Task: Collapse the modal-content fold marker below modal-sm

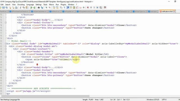Action: [x=6, y=49]
